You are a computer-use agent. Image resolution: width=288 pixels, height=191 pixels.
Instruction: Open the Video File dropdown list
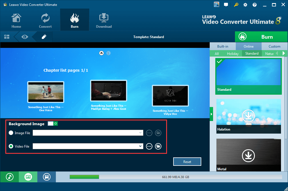click(x=141, y=146)
